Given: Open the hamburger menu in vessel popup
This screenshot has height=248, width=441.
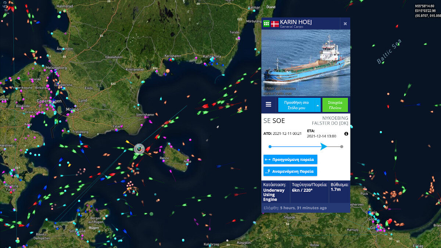Looking at the screenshot, I should point(269,105).
